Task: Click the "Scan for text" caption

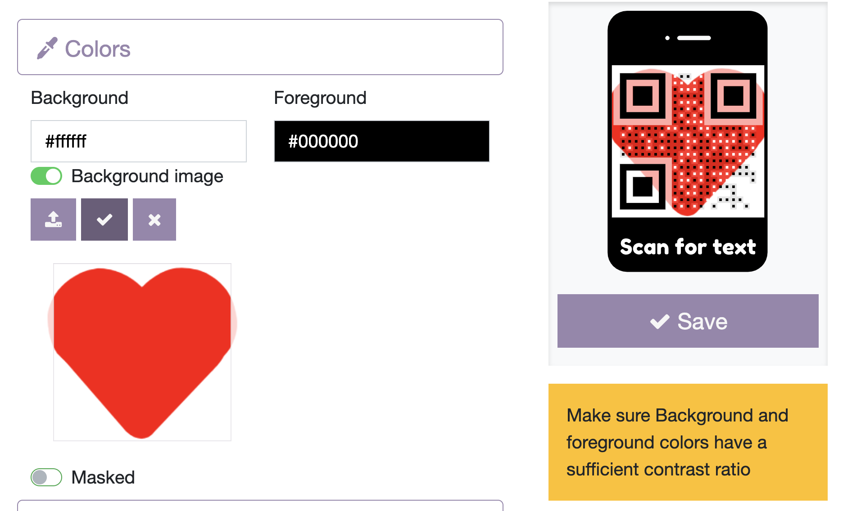Action: point(688,247)
